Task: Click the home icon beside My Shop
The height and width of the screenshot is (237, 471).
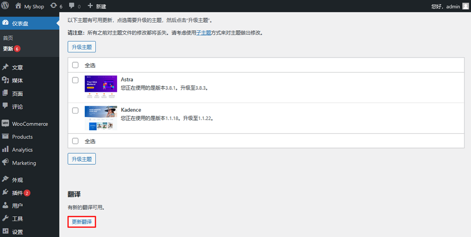Action: (18, 6)
